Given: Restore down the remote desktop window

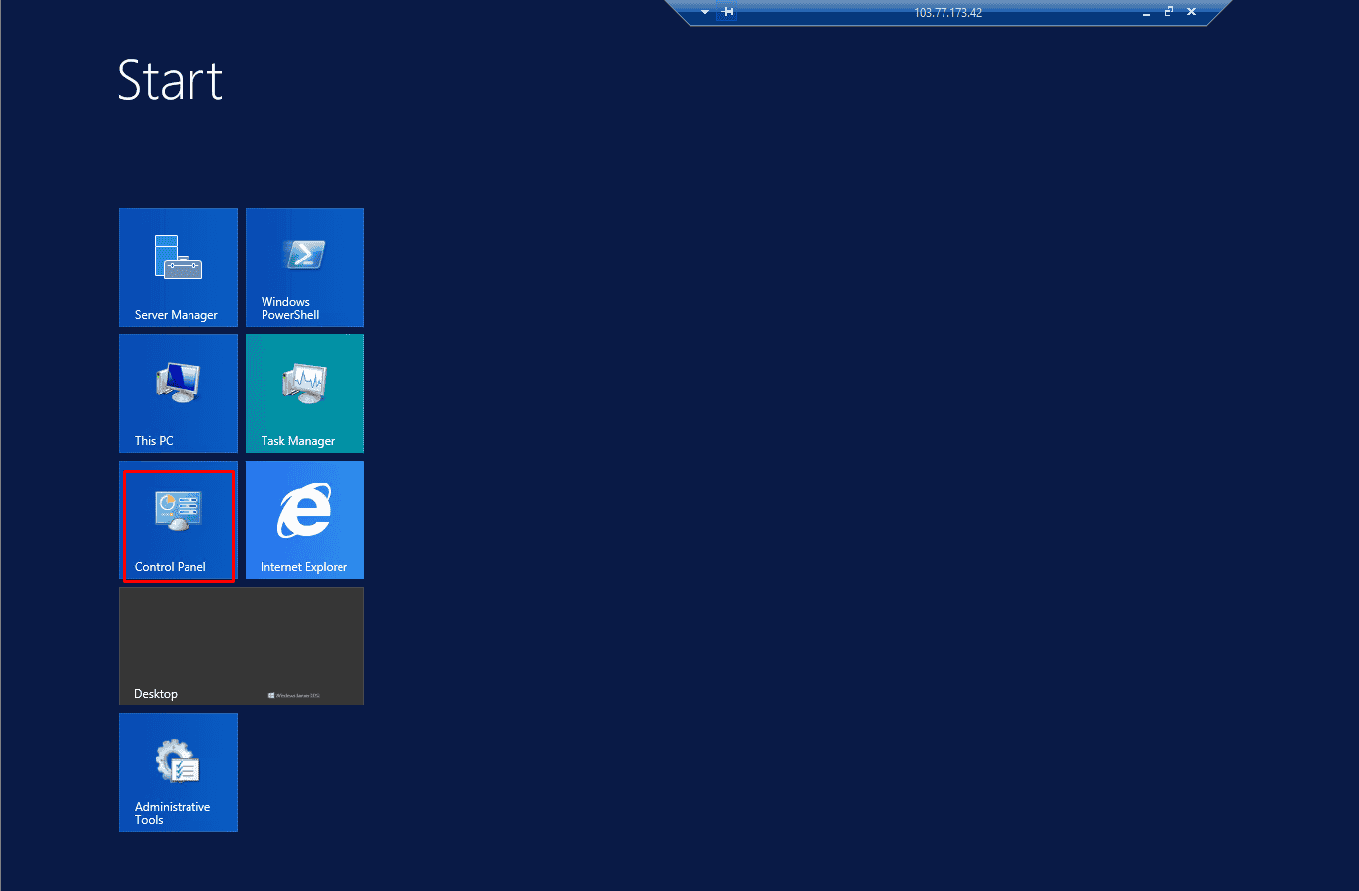Looking at the screenshot, I should [1169, 12].
